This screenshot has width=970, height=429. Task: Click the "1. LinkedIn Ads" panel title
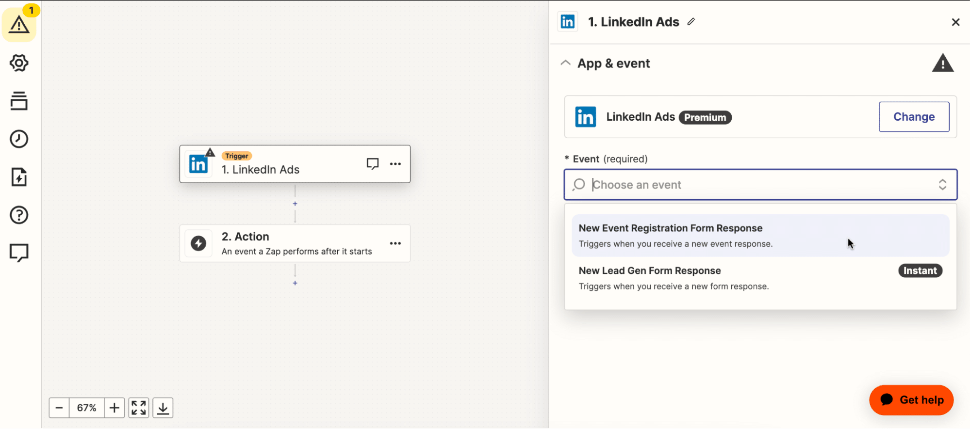coord(633,22)
